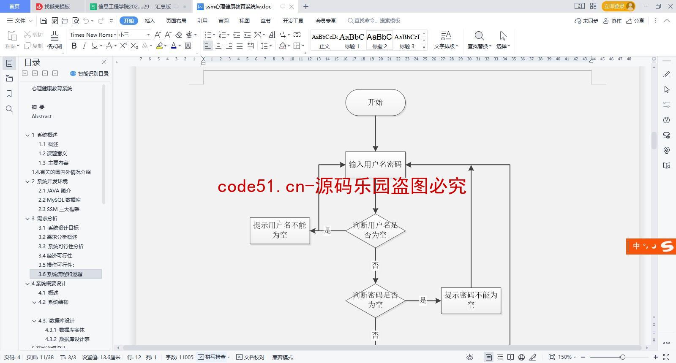Click the 分享 (Share) button
Viewport: 676px width, 363px height.
(635, 21)
